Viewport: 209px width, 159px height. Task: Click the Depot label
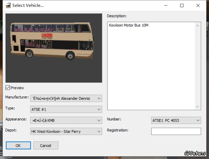(x=11, y=130)
